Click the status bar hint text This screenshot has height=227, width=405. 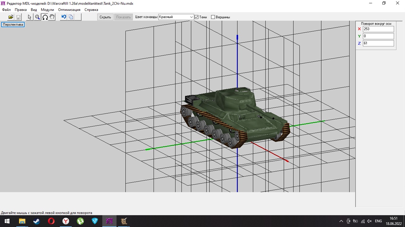coord(47,213)
